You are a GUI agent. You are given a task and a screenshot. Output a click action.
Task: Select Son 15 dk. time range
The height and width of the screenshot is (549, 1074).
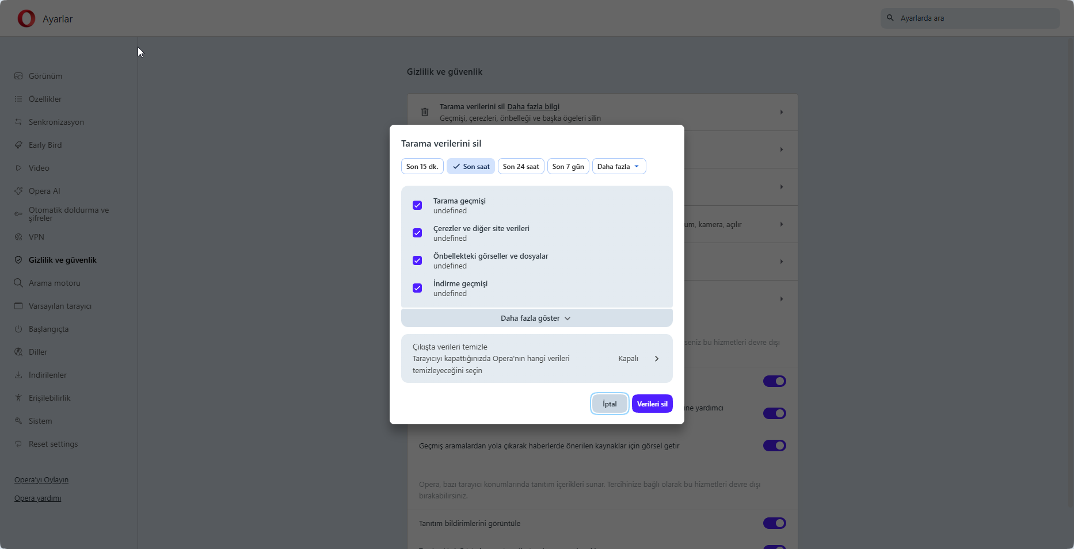422,166
